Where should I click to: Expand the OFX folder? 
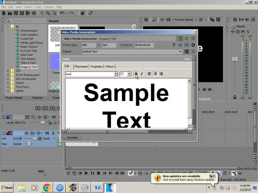point(8,71)
